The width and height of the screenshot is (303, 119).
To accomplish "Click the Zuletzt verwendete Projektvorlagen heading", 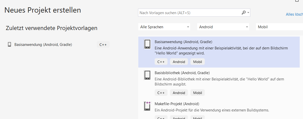I will [52, 28].
